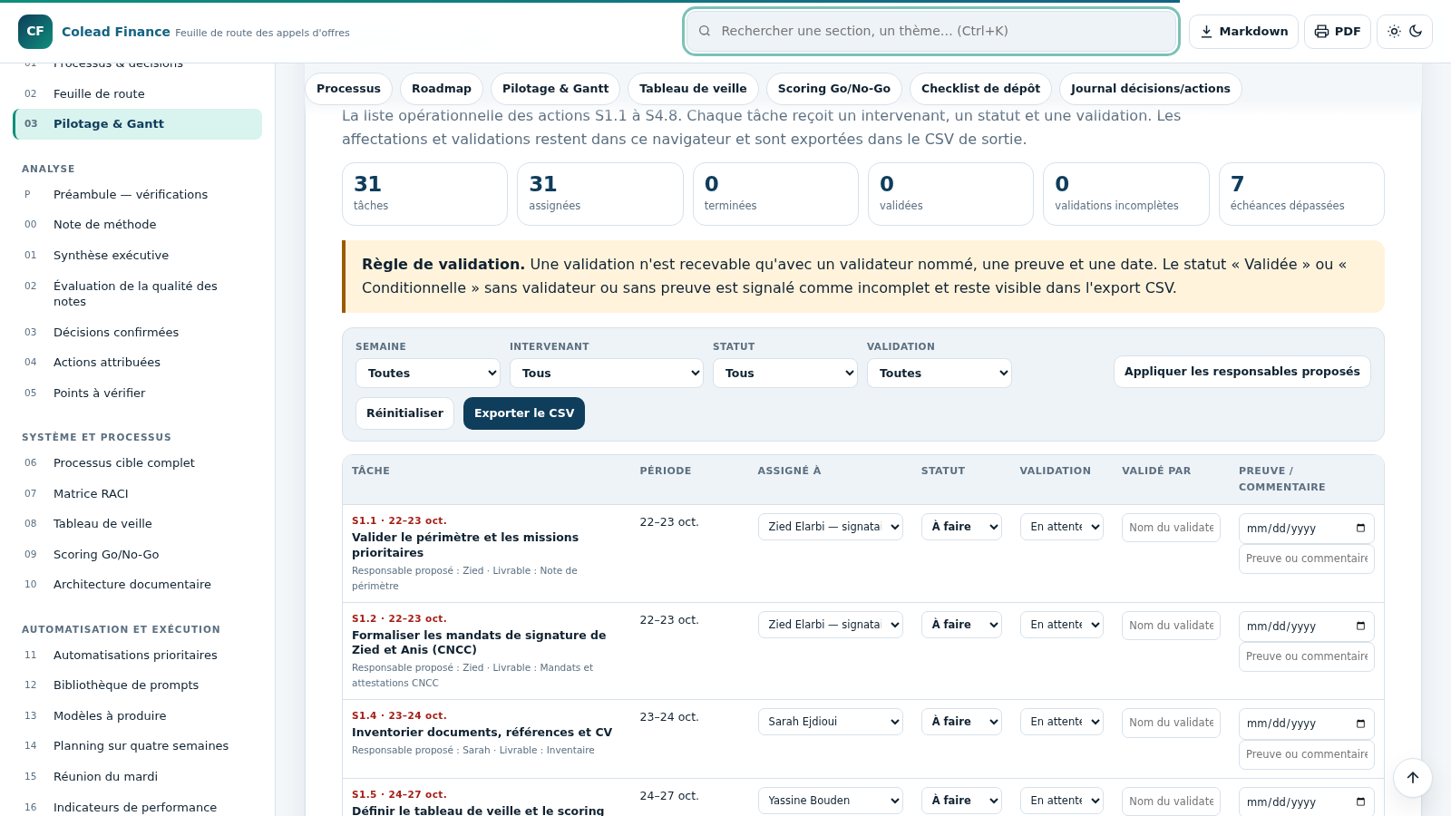Click Réinitialiser filters button
This screenshot has width=1451, height=816.
tap(404, 413)
